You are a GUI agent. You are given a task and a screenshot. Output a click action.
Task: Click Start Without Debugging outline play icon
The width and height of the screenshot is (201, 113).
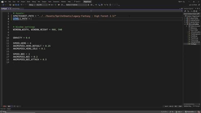(56, 5)
